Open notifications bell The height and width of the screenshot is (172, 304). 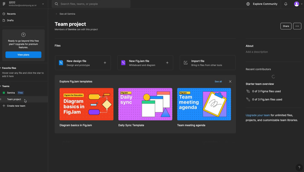coord(286,4)
